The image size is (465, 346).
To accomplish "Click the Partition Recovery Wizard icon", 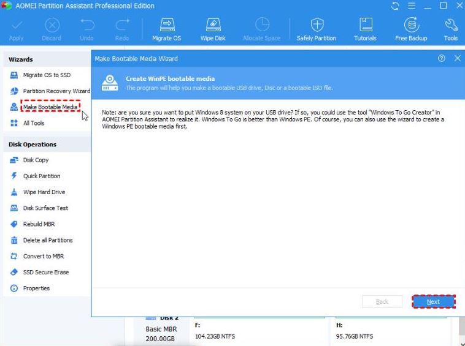I will pos(14,91).
